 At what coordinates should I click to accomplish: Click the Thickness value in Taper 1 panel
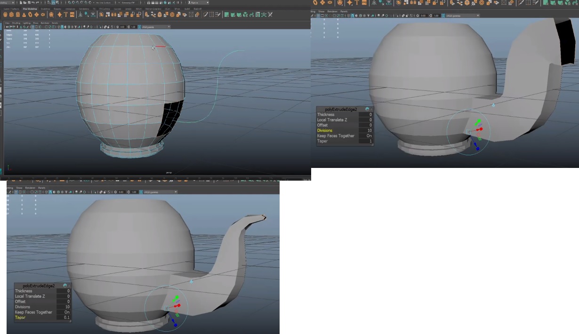pyautogui.click(x=366, y=114)
